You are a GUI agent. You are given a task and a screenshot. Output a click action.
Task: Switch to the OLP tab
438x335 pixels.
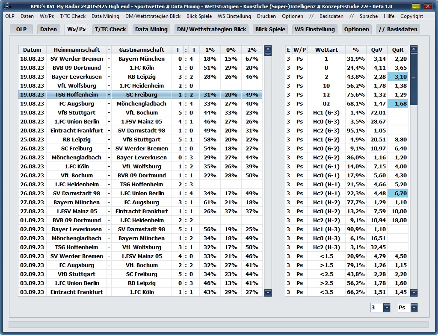[21, 29]
